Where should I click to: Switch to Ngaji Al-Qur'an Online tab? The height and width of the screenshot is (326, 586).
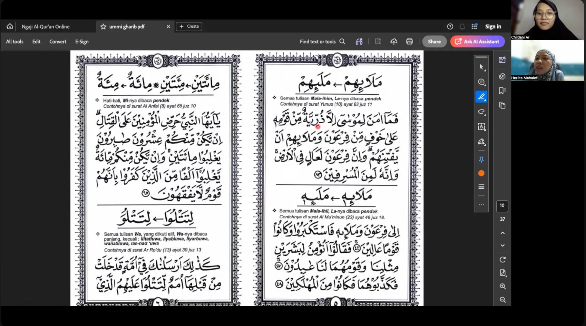[46, 26]
